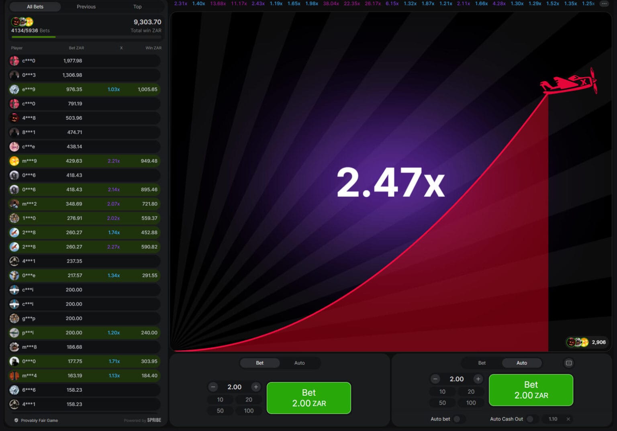The height and width of the screenshot is (431, 617).
Task: Place a bet with the green Bet 2.00 ZAR button
Action: click(x=308, y=398)
